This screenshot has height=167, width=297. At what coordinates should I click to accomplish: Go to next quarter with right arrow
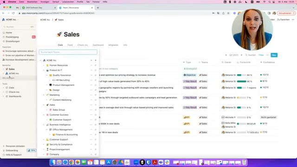[x=241, y=55]
